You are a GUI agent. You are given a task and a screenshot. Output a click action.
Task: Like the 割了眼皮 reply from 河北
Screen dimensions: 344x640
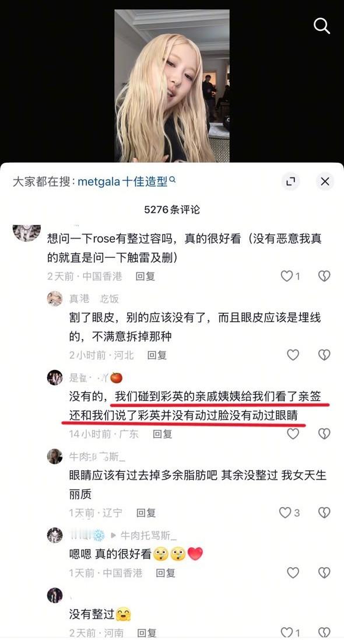tap(293, 355)
